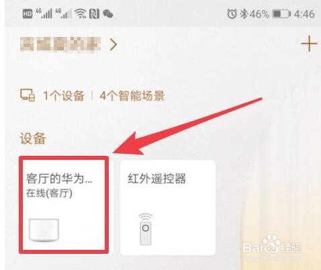
Task: Tap the 设备 section heading
Action: [x=33, y=138]
